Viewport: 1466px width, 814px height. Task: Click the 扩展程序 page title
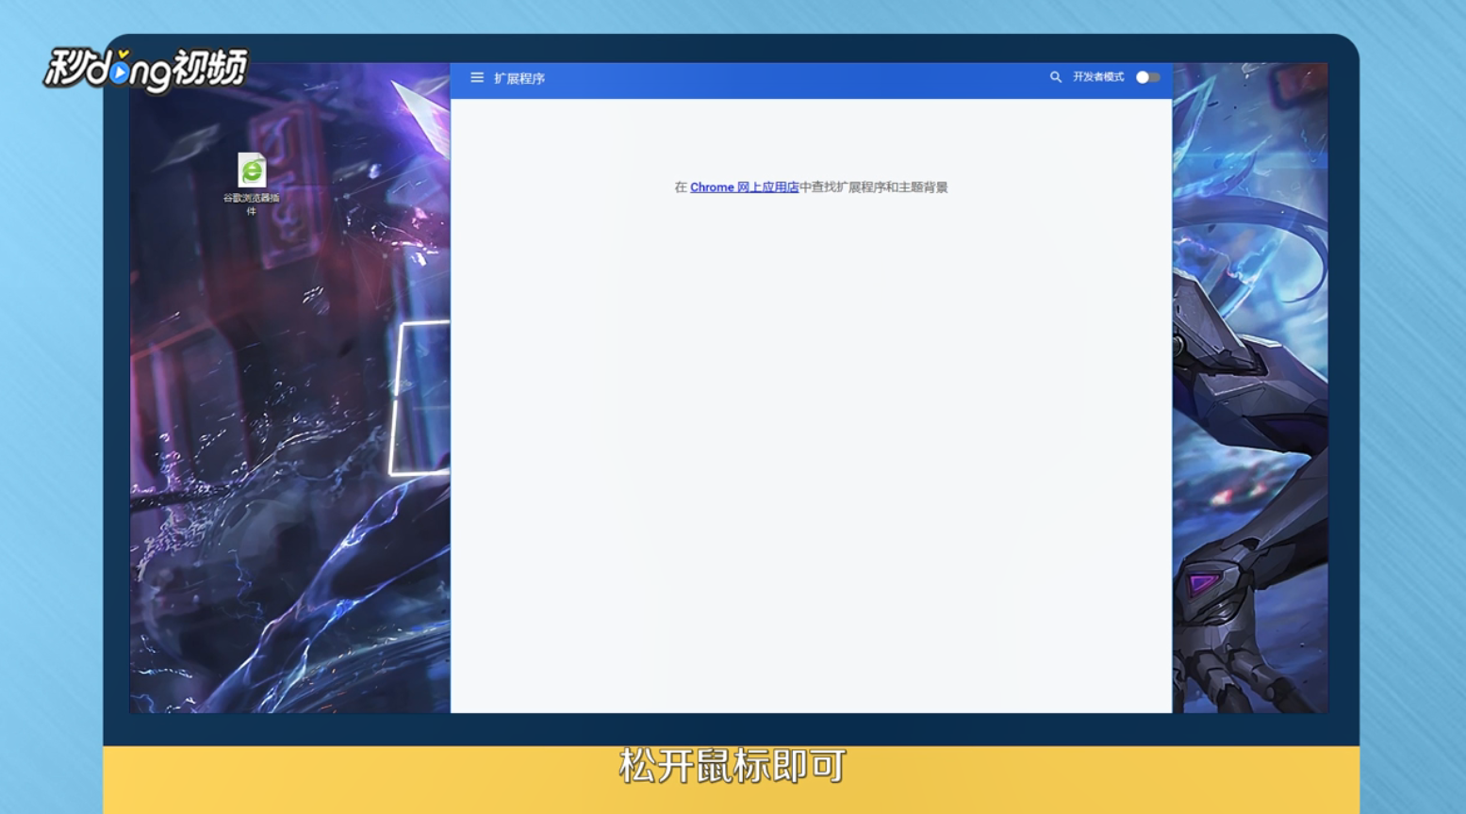[x=519, y=78]
